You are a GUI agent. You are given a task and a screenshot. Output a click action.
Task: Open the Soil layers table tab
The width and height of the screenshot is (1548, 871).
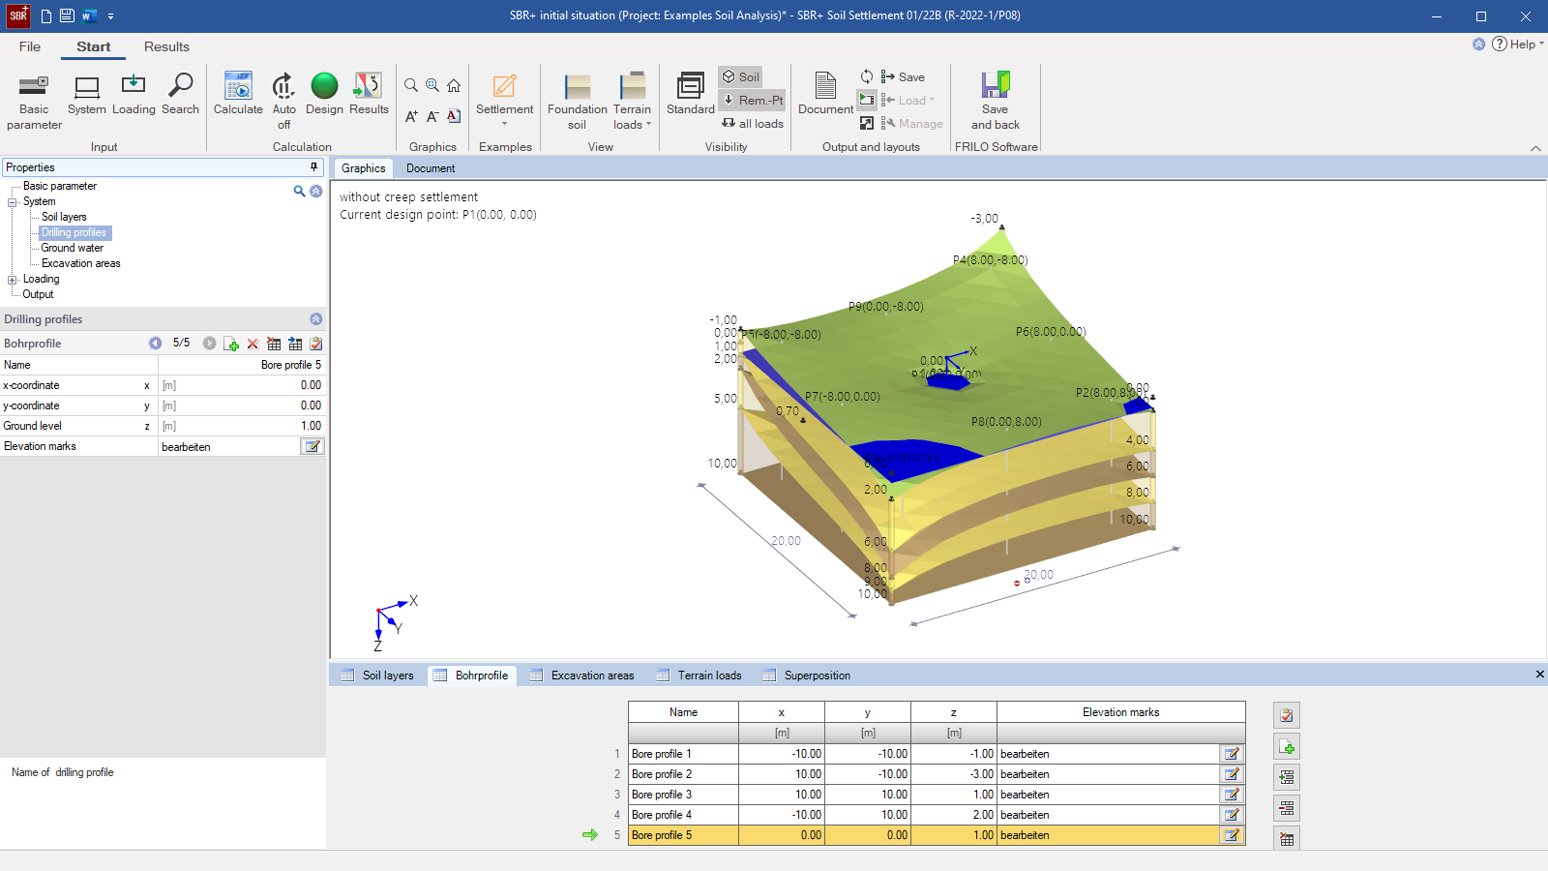click(377, 676)
